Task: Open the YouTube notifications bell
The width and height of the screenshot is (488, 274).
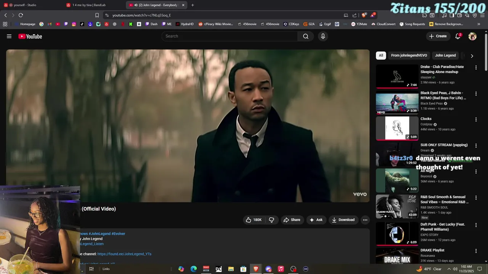Action: click(458, 36)
